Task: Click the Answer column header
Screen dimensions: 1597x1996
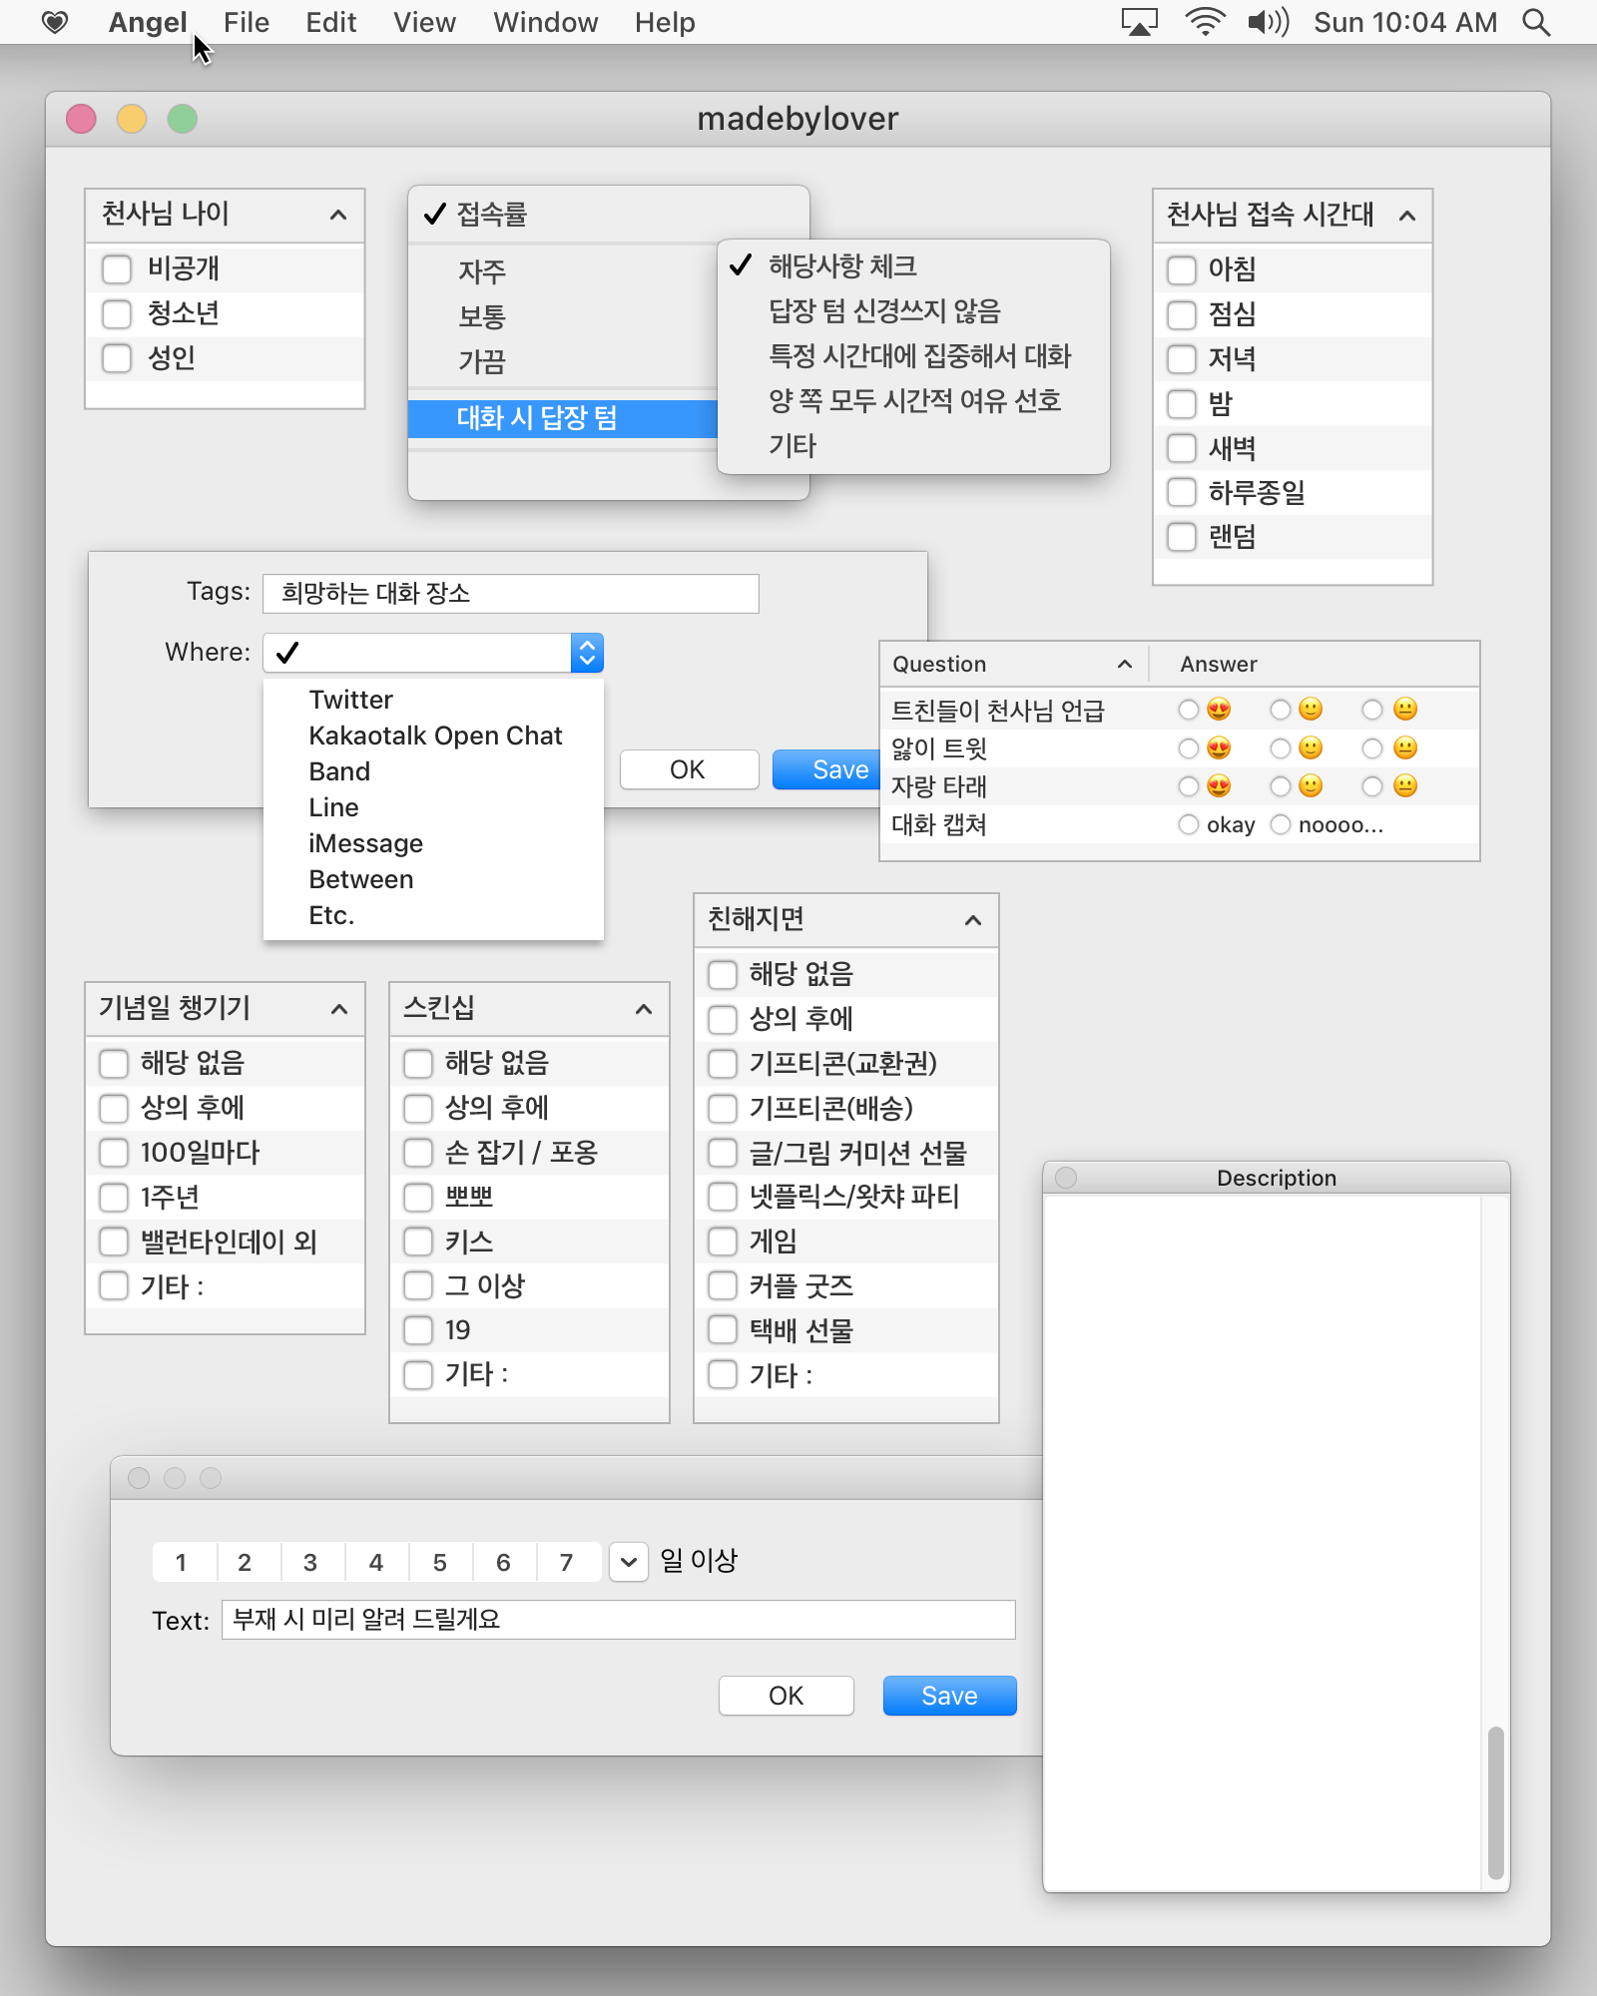Action: pyautogui.click(x=1219, y=664)
